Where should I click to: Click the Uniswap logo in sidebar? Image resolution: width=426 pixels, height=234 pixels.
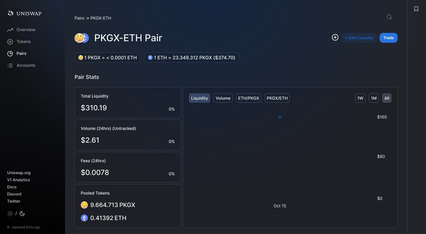(x=24, y=13)
